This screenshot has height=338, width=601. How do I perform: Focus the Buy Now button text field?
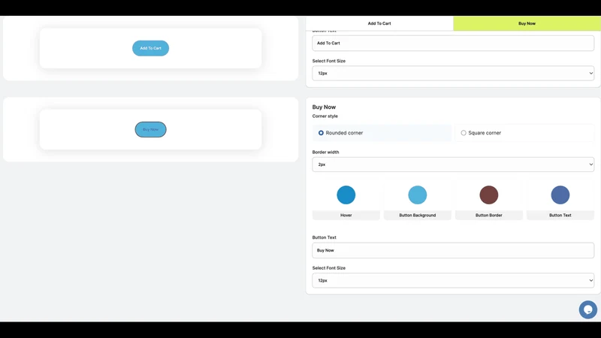[x=453, y=250]
